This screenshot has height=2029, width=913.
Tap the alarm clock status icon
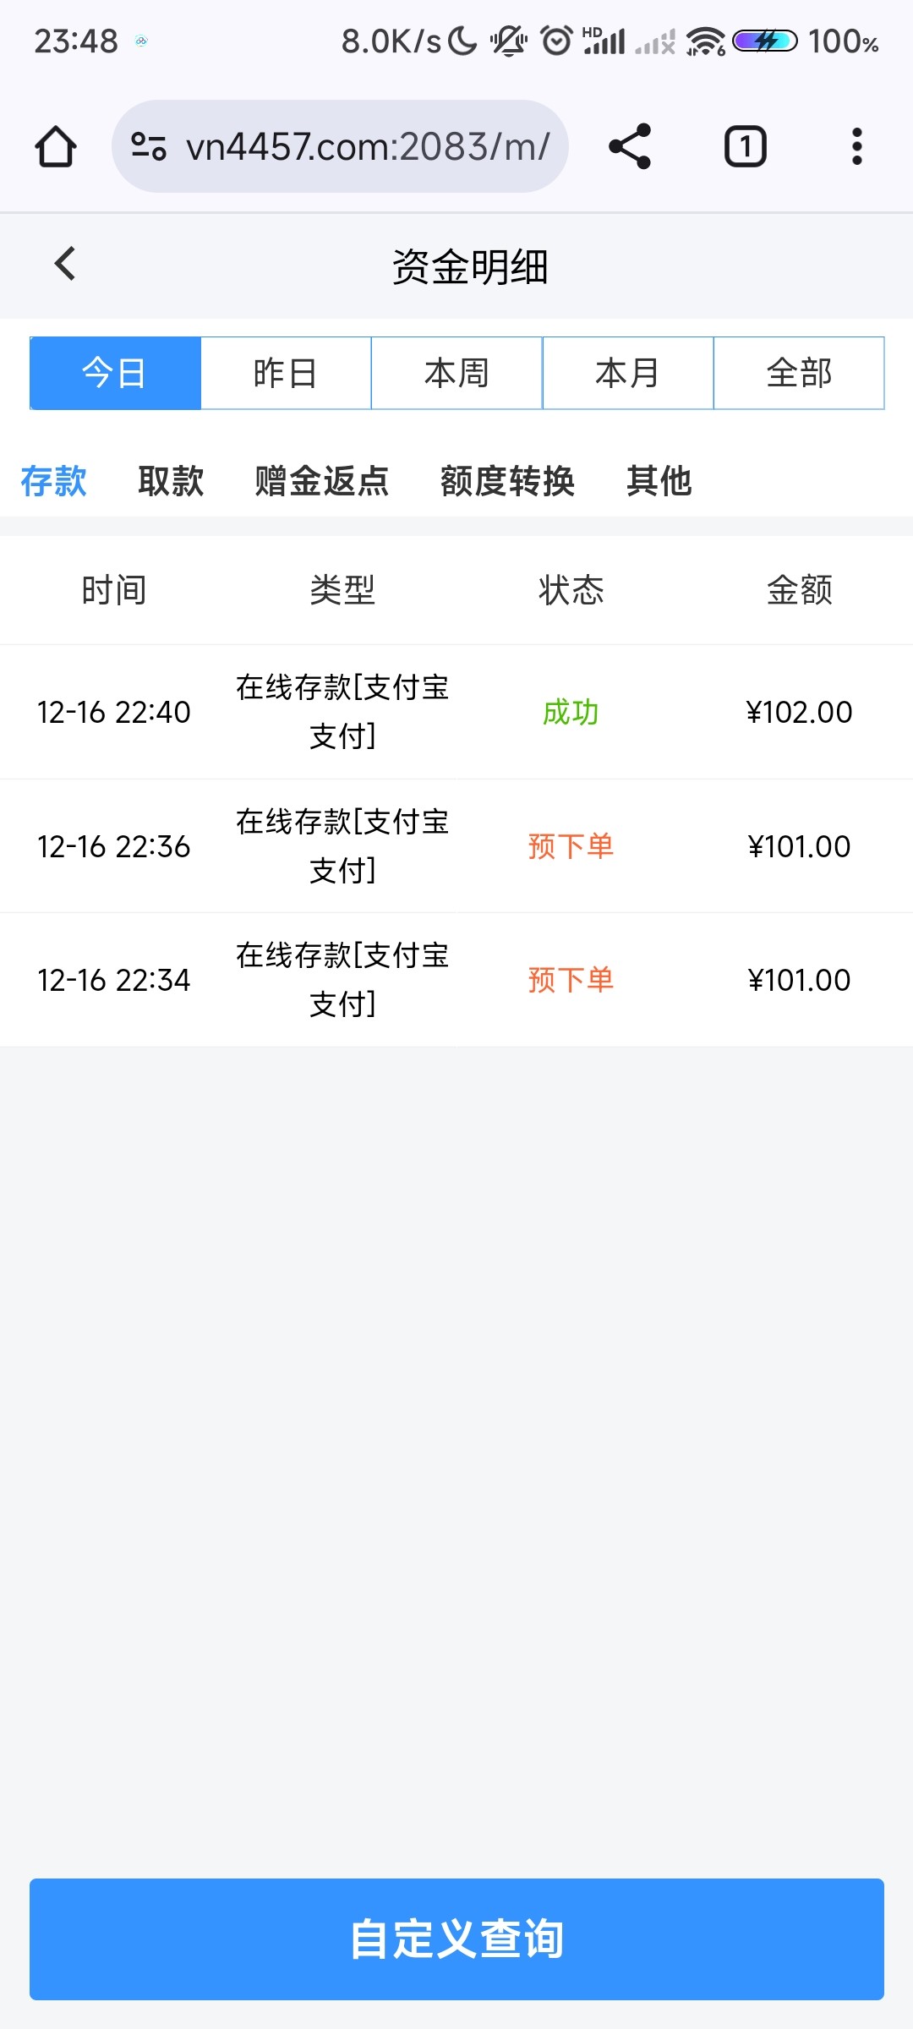[x=556, y=41]
